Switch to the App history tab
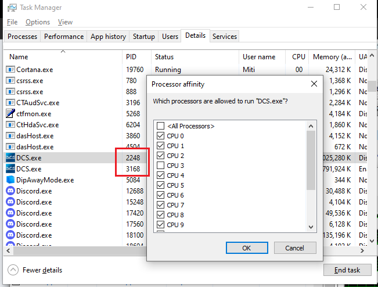This screenshot has width=378, height=287. click(108, 37)
